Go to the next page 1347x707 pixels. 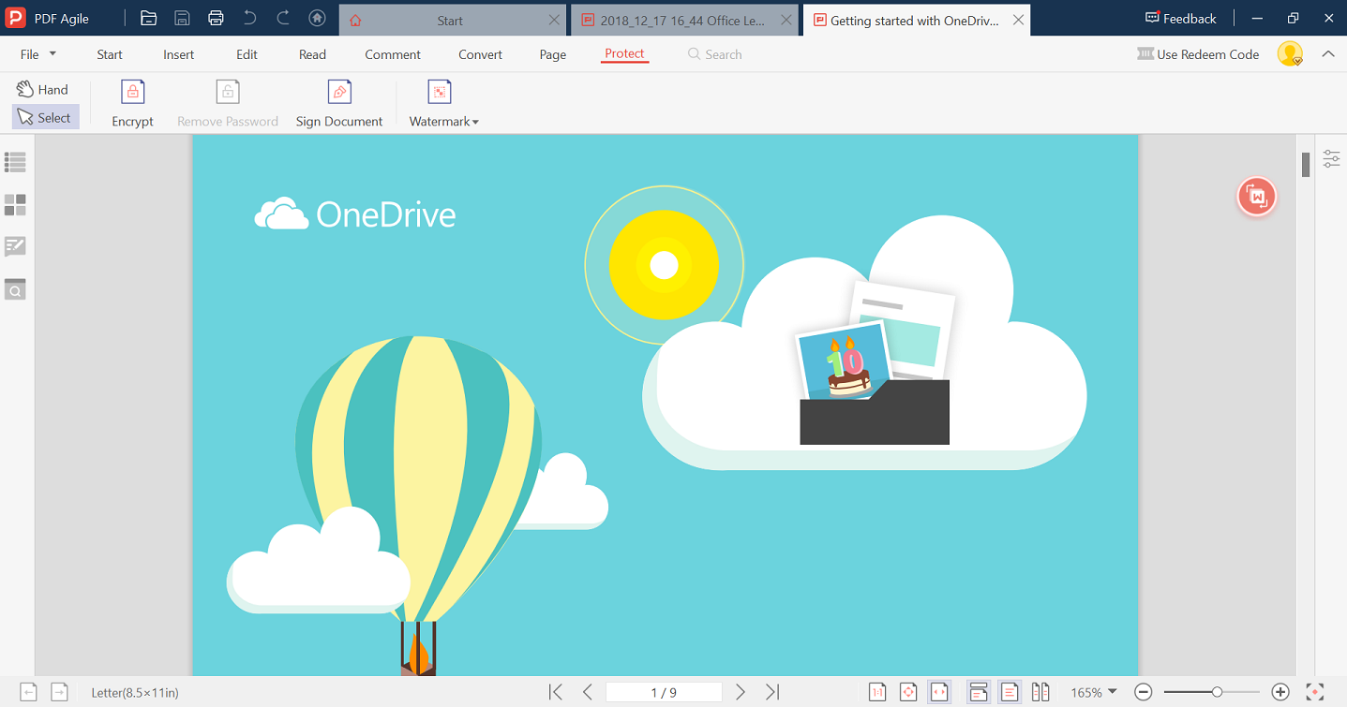pyautogui.click(x=741, y=692)
